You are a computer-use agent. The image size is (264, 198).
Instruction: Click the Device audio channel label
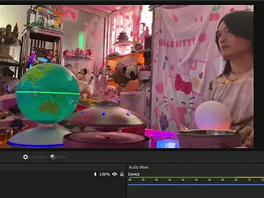point(134,174)
